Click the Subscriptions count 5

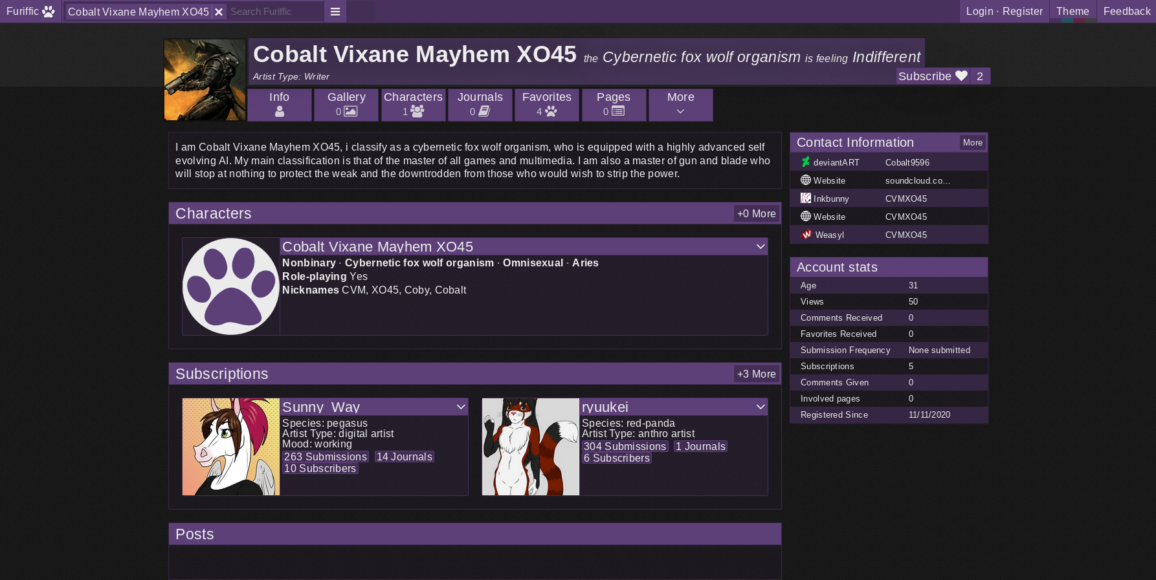point(911,366)
